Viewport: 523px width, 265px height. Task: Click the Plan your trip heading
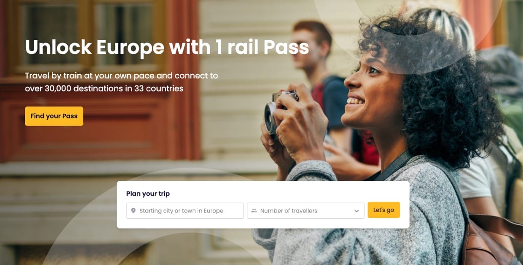tap(148, 194)
